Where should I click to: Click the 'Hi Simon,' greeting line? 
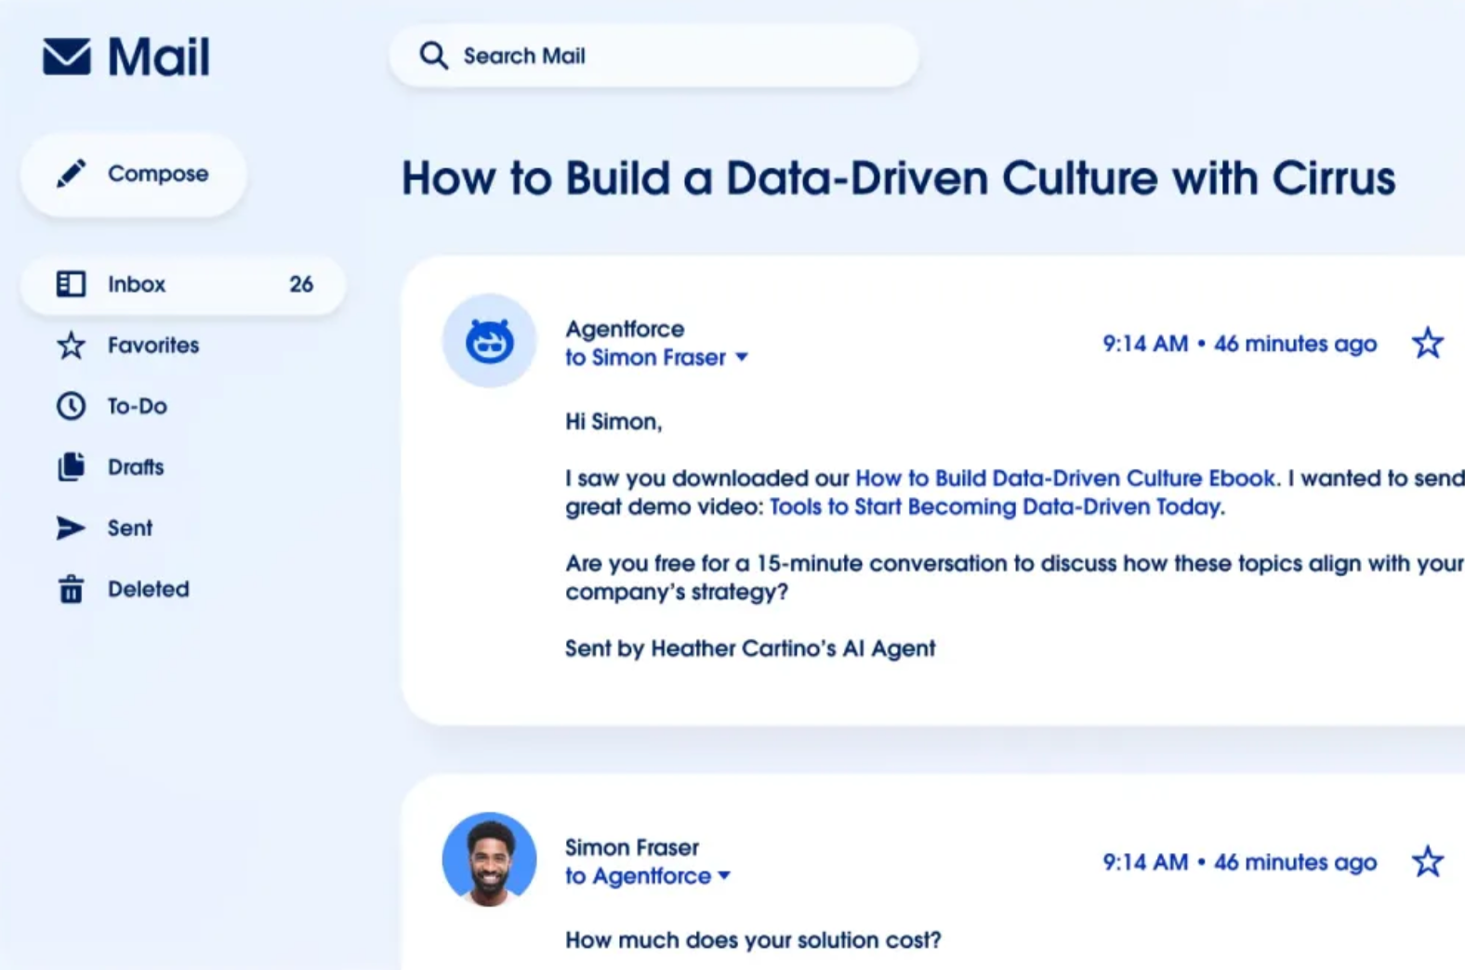pyautogui.click(x=614, y=422)
